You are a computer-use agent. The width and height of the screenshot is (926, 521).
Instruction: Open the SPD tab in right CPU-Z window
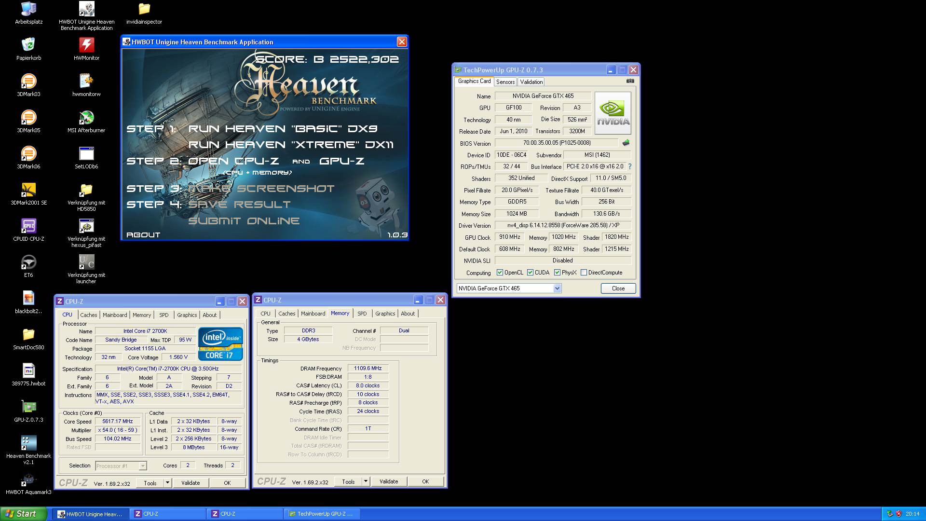pos(362,314)
